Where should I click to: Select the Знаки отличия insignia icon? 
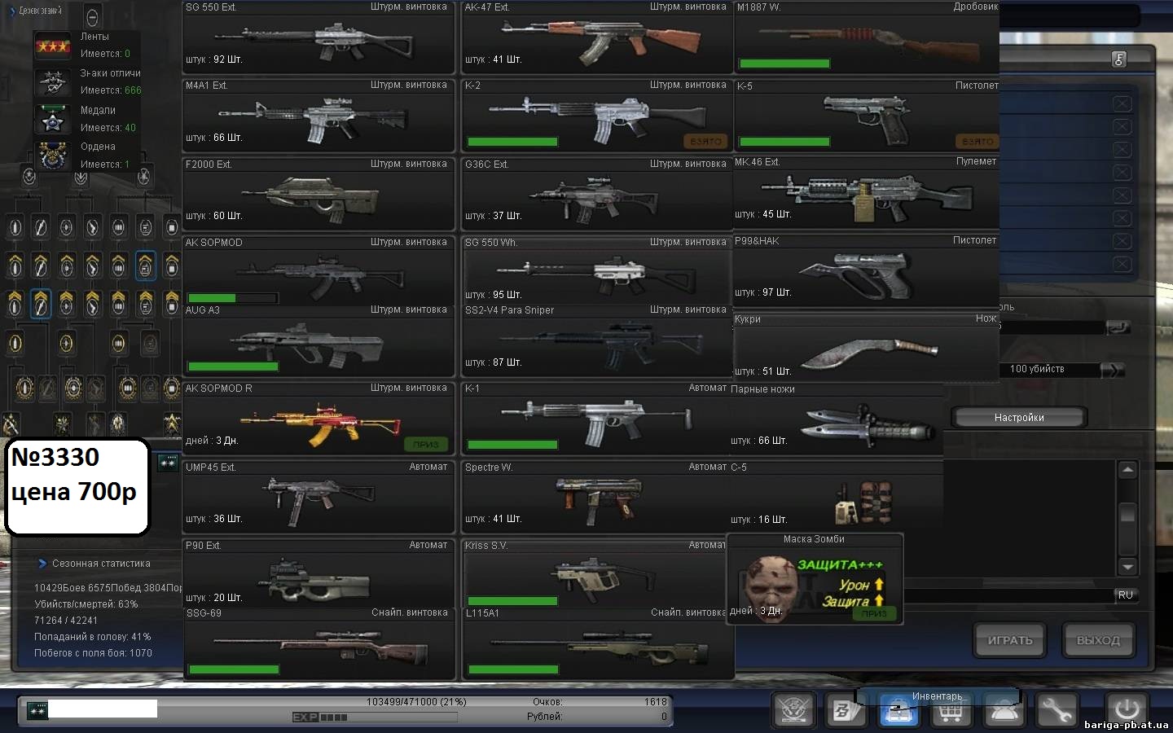tap(53, 82)
